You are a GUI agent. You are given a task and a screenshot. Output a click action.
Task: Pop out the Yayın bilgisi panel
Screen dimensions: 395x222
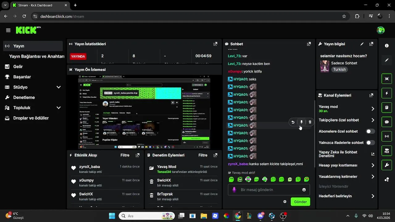(x=371, y=44)
